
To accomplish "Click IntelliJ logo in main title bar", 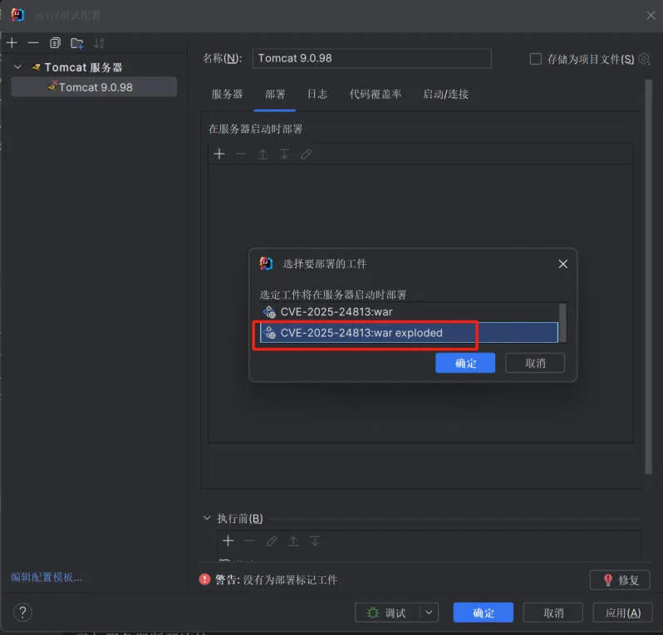I will point(17,15).
